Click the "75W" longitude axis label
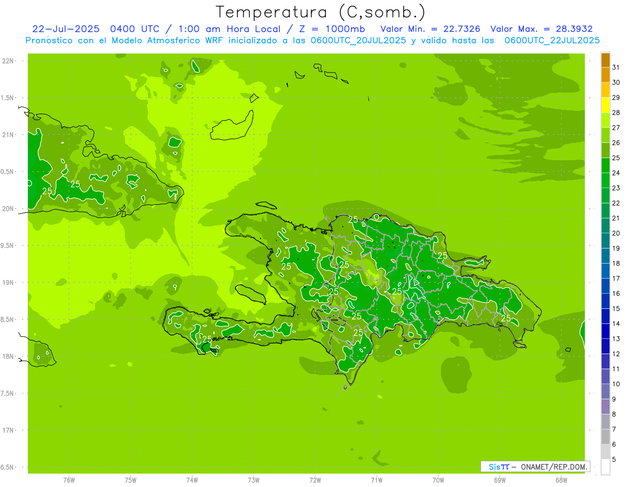The height and width of the screenshot is (487, 630). [x=131, y=480]
